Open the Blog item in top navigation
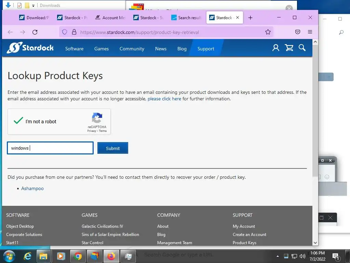 tap(182, 49)
